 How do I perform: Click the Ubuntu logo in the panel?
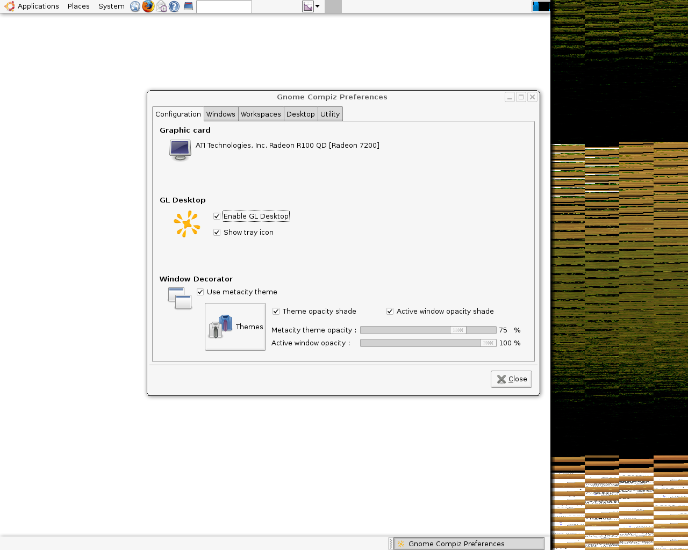9,6
